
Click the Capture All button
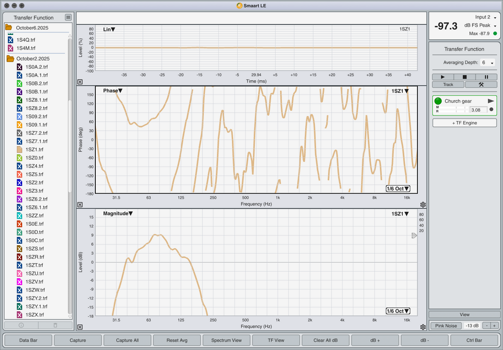(127, 340)
